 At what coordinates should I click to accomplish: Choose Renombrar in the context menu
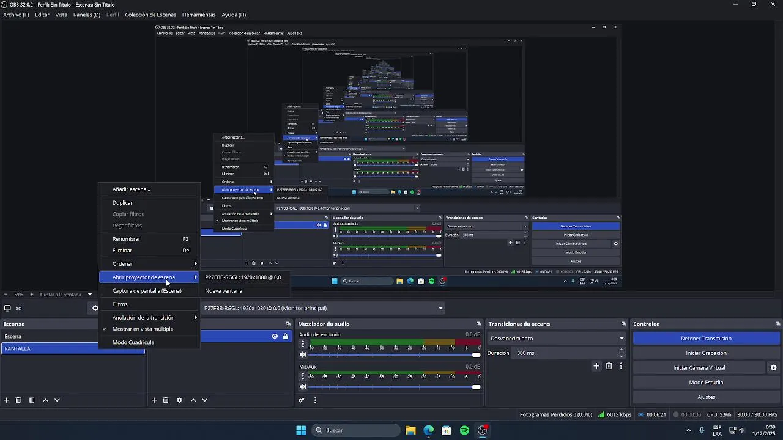click(x=149, y=239)
